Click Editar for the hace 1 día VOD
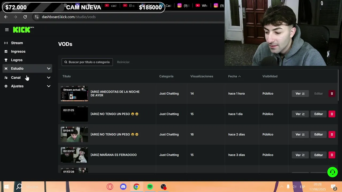 (318, 114)
